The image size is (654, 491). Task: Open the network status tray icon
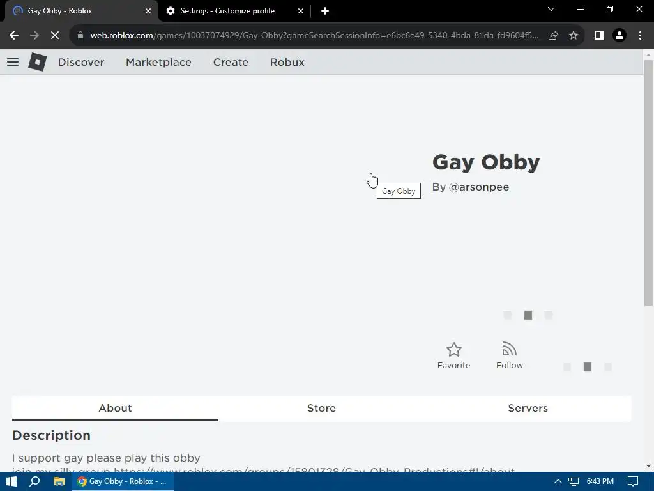coord(574,481)
